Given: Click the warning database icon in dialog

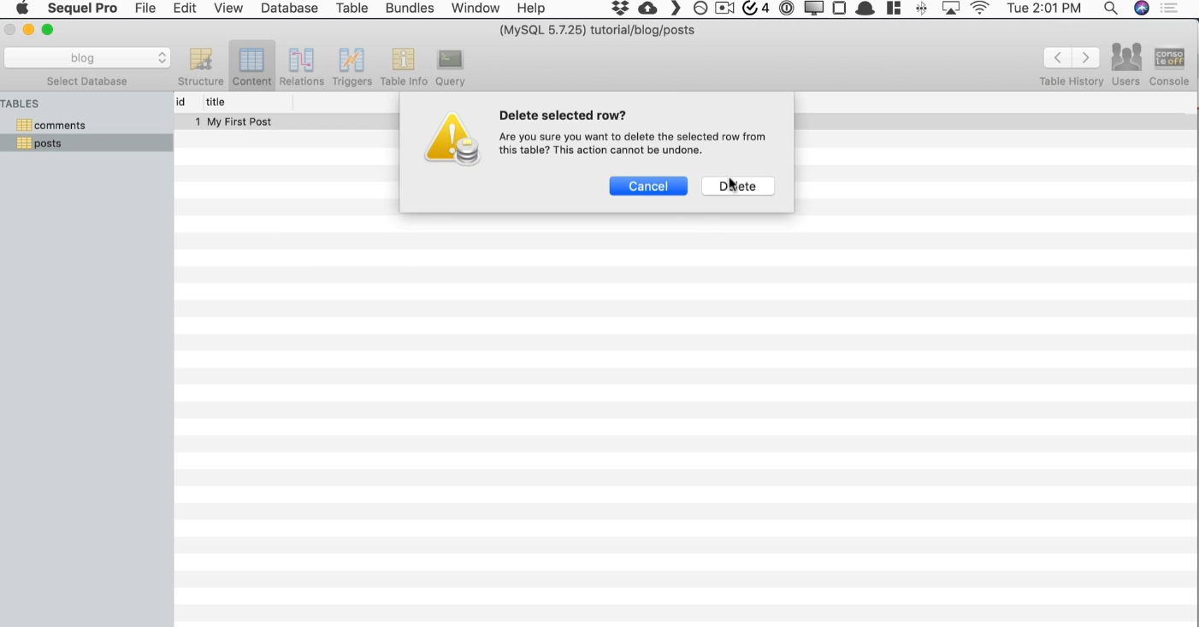Looking at the screenshot, I should (x=452, y=139).
